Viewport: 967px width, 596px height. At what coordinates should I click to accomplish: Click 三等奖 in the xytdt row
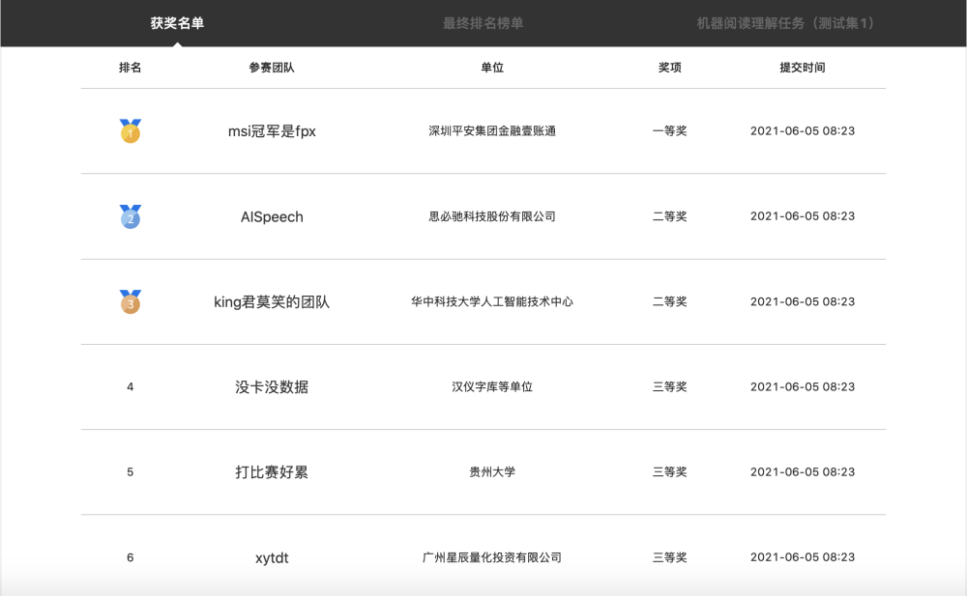point(670,557)
